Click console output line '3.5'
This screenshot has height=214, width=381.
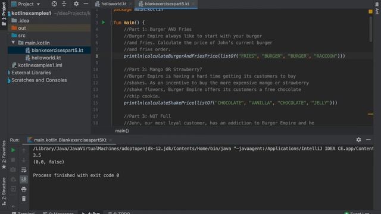click(37, 155)
